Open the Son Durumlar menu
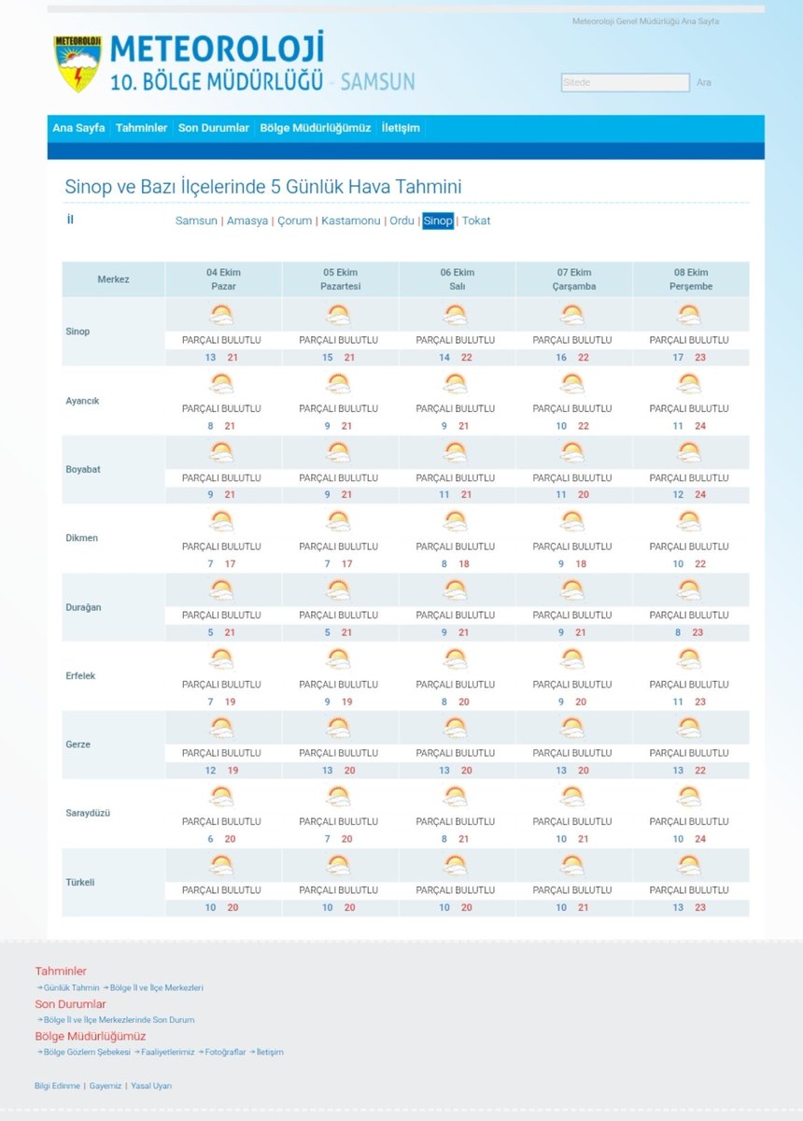The height and width of the screenshot is (1121, 803). (x=214, y=128)
